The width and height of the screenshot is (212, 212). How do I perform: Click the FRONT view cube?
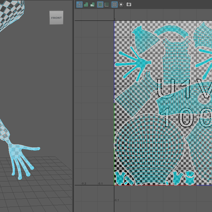pyautogui.click(x=56, y=18)
